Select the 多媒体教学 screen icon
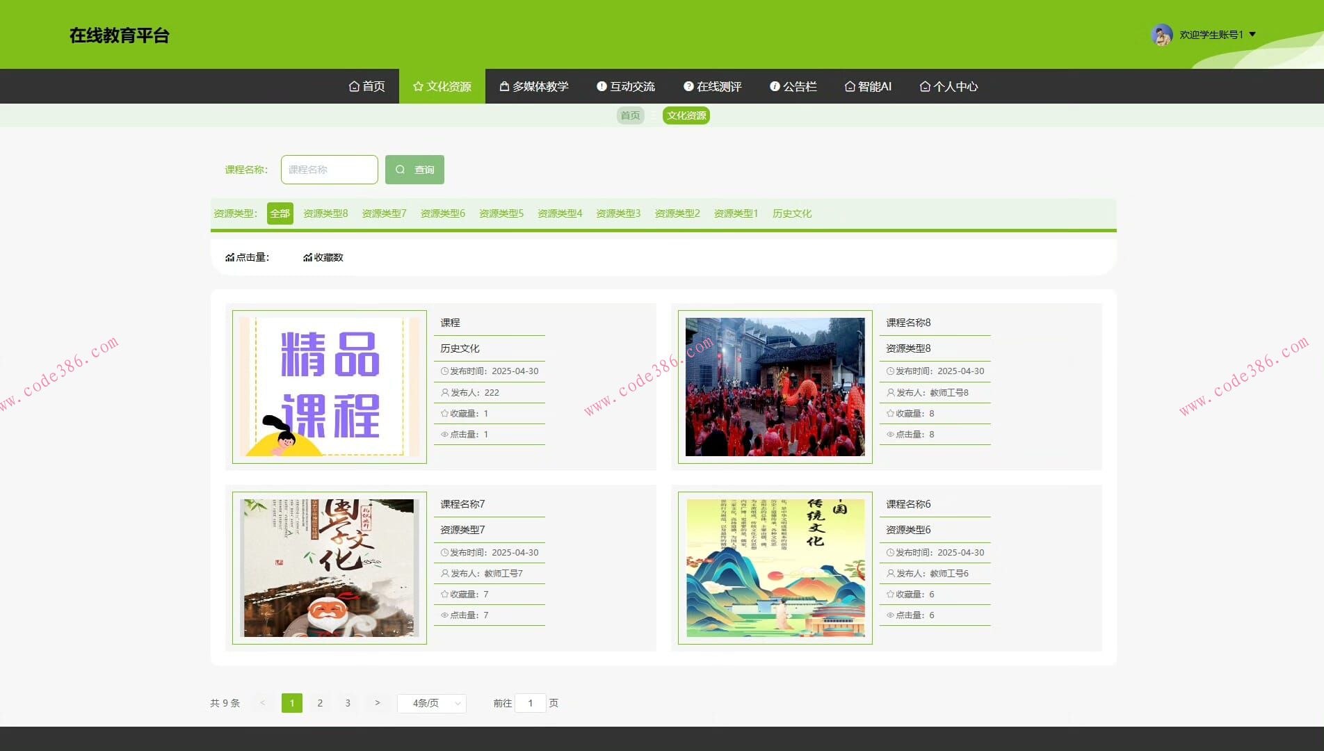The width and height of the screenshot is (1324, 751). [503, 86]
